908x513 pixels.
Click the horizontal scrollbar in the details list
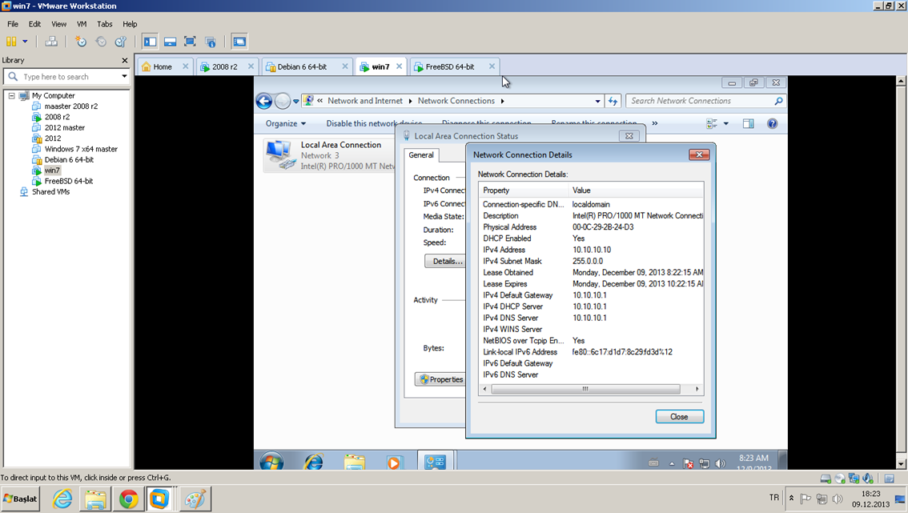585,389
